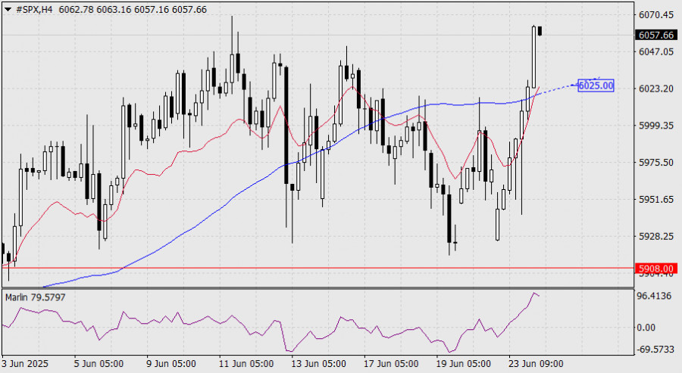Select the 3 Jun 2025 time label
This screenshot has height=373, width=682.
[25, 364]
